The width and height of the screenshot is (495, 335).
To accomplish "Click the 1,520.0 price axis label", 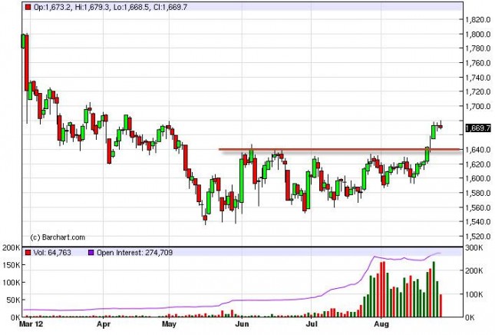I will [x=478, y=236].
